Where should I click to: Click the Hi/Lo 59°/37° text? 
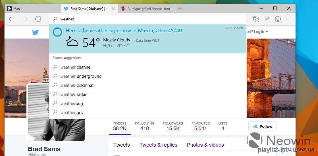(116, 46)
